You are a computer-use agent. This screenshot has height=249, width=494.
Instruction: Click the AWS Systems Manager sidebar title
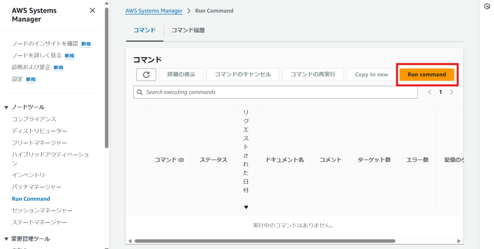(x=34, y=15)
